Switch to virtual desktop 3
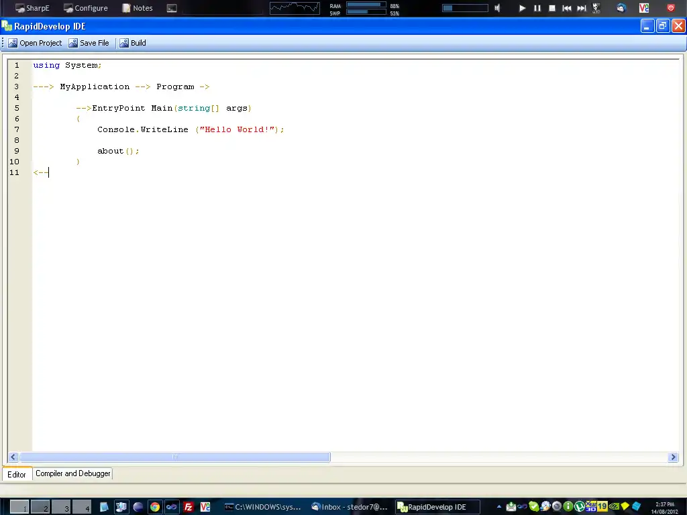The image size is (687, 515). click(x=61, y=507)
